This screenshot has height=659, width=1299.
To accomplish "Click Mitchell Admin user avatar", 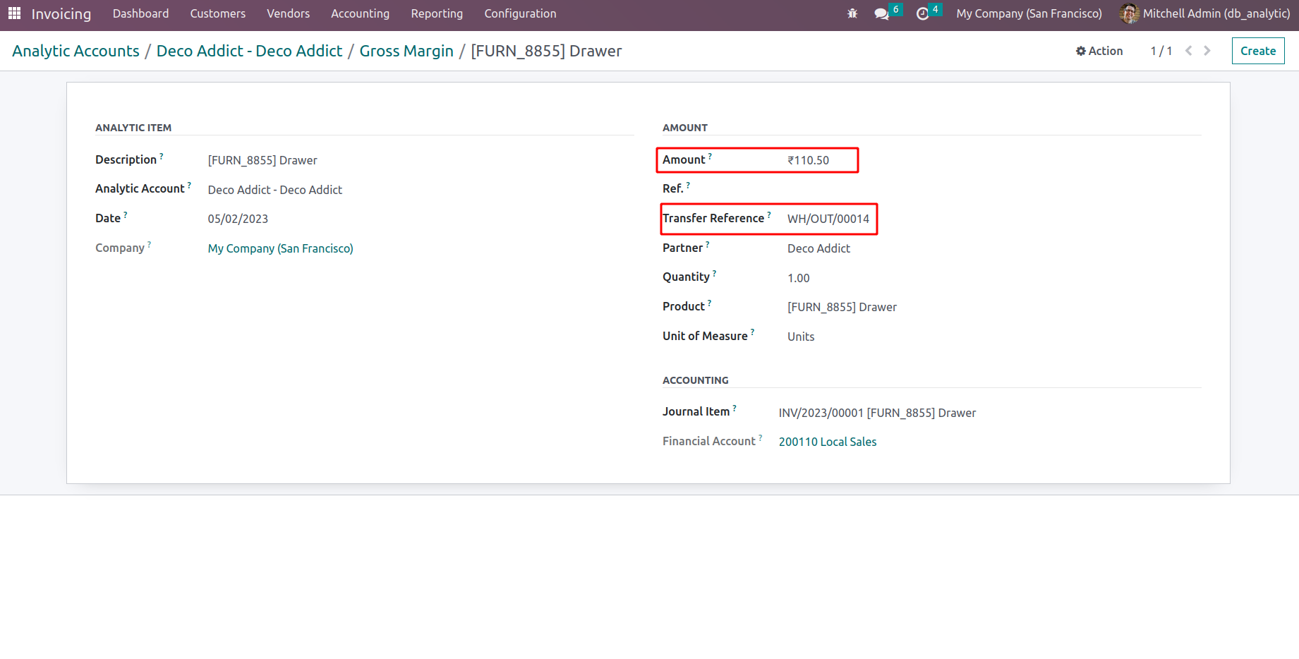I will coord(1129,13).
